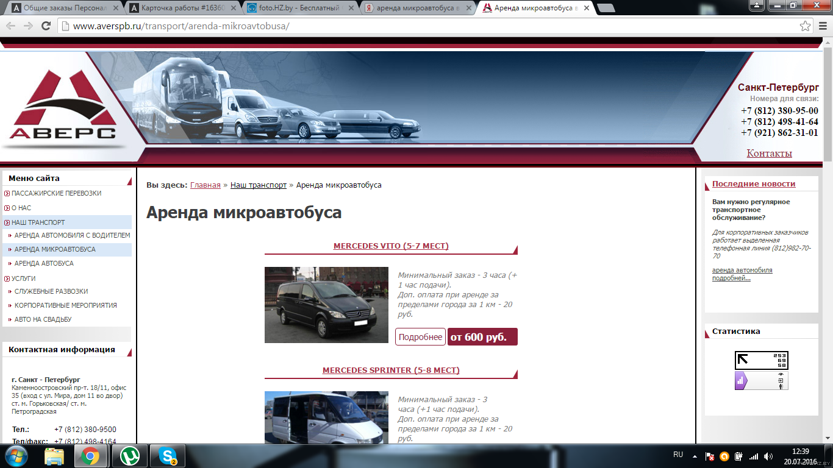The height and width of the screenshot is (468, 833).
Task: Click the volume speaker tray icon
Action: point(768,456)
